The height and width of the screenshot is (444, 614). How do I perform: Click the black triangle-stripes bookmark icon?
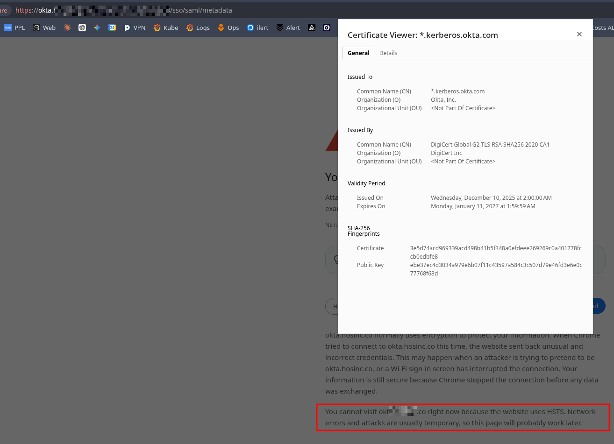[312, 28]
